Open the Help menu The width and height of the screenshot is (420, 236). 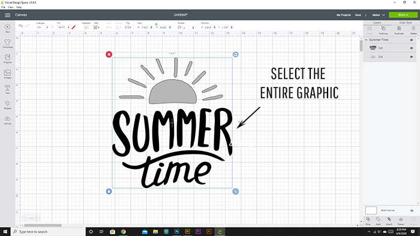pyautogui.click(x=19, y=7)
